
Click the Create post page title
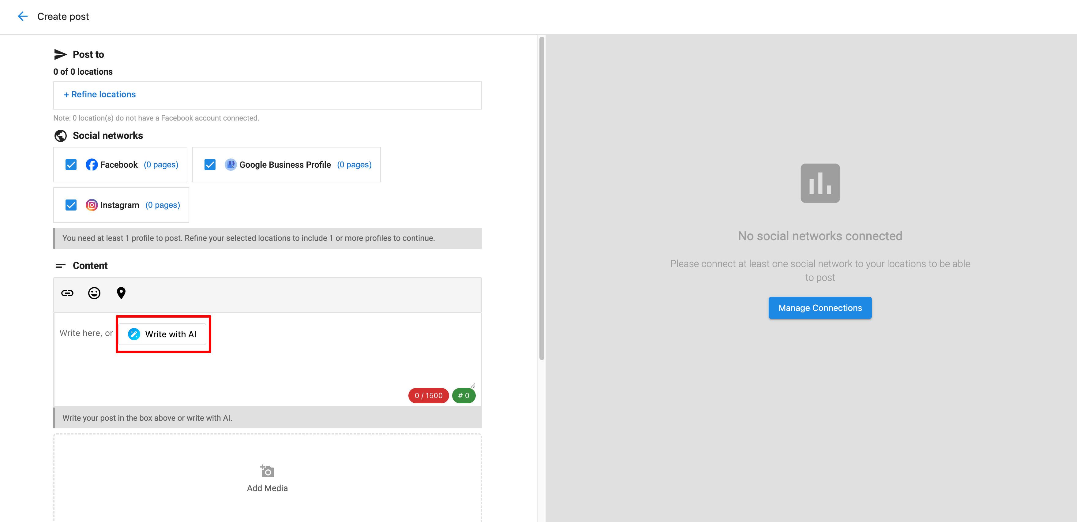[x=63, y=16]
